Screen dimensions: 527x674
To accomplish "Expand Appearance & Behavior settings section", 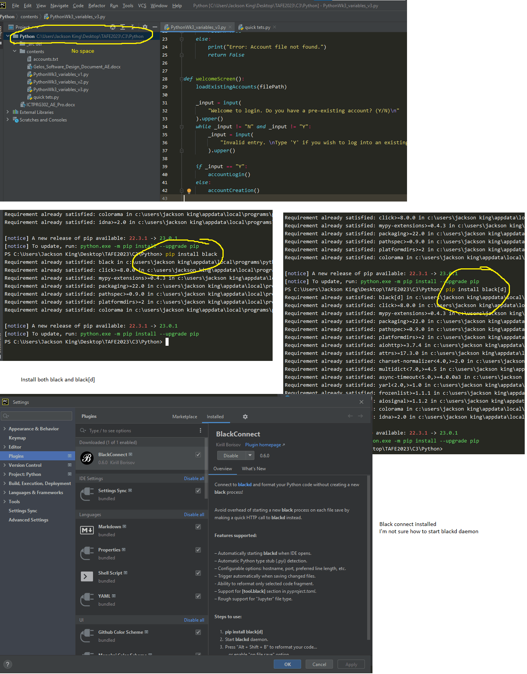I will click(5, 429).
